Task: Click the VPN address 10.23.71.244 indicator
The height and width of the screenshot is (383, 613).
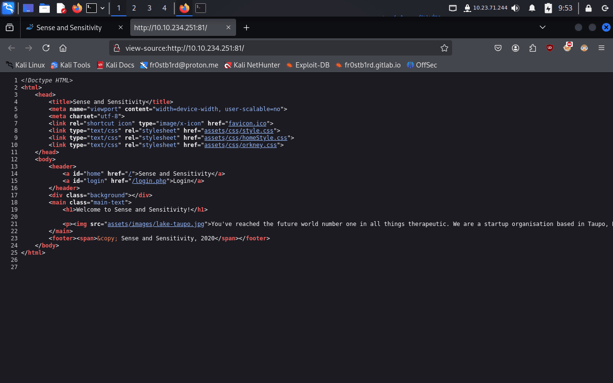Action: pos(490,8)
